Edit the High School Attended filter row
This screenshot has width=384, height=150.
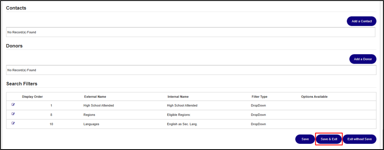click(13, 104)
